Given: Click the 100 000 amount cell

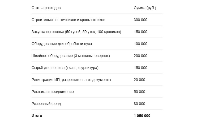Looking at the screenshot, I should pyautogui.click(x=140, y=44).
